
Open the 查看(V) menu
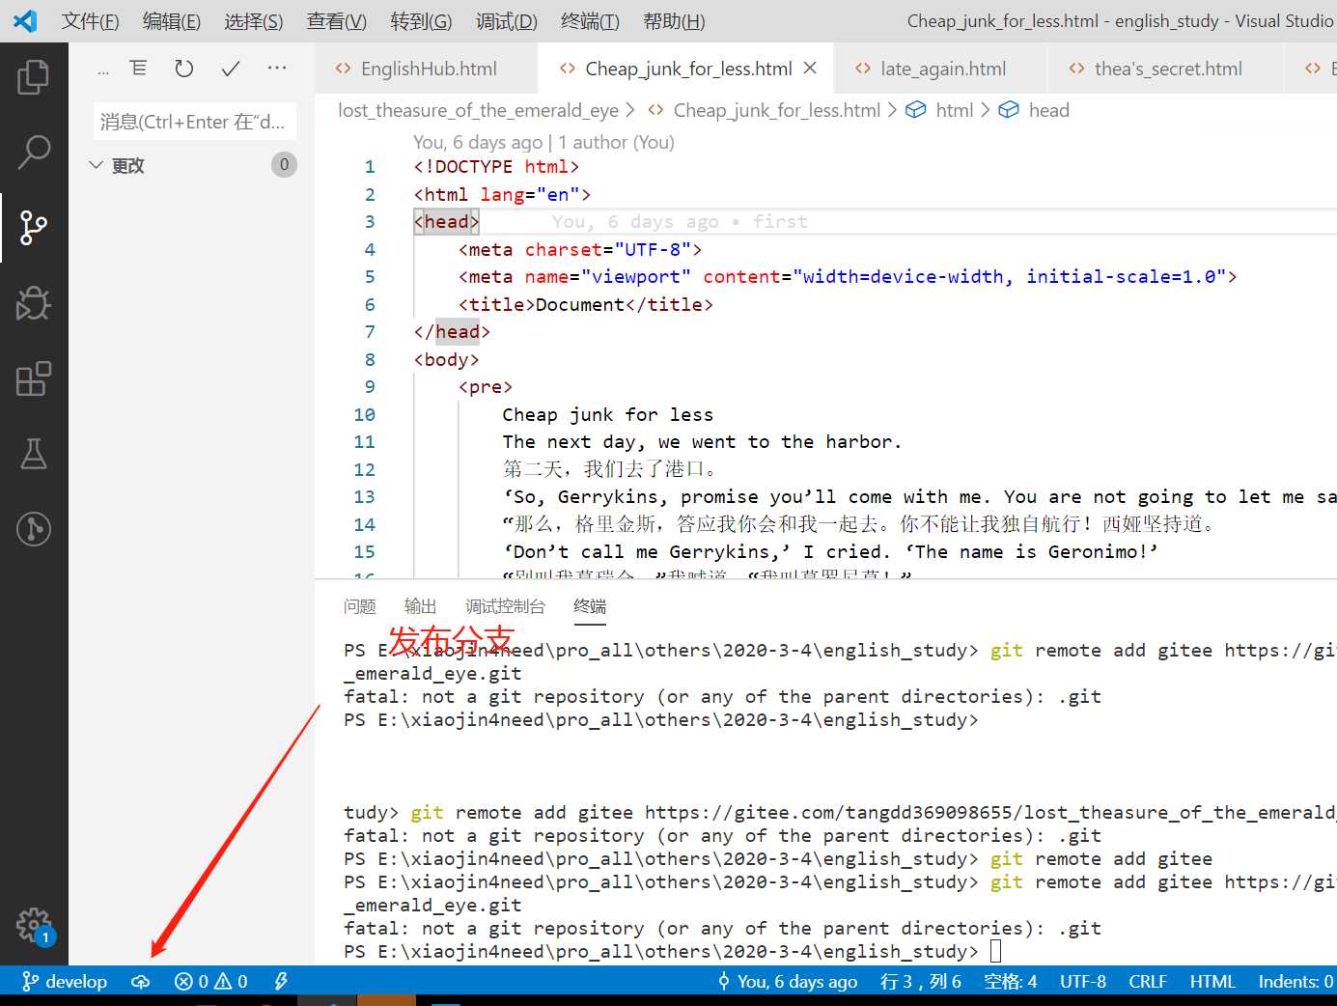337,20
